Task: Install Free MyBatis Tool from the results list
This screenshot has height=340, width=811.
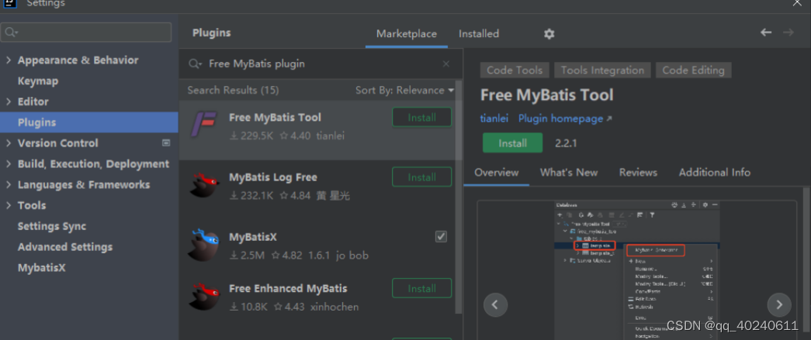Action: tap(421, 118)
